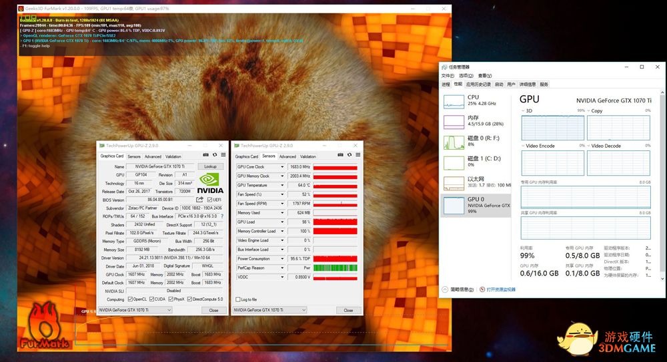Select the GPU 0 item in Task Manager
Viewport: 667px width, 362px height.
click(x=476, y=206)
